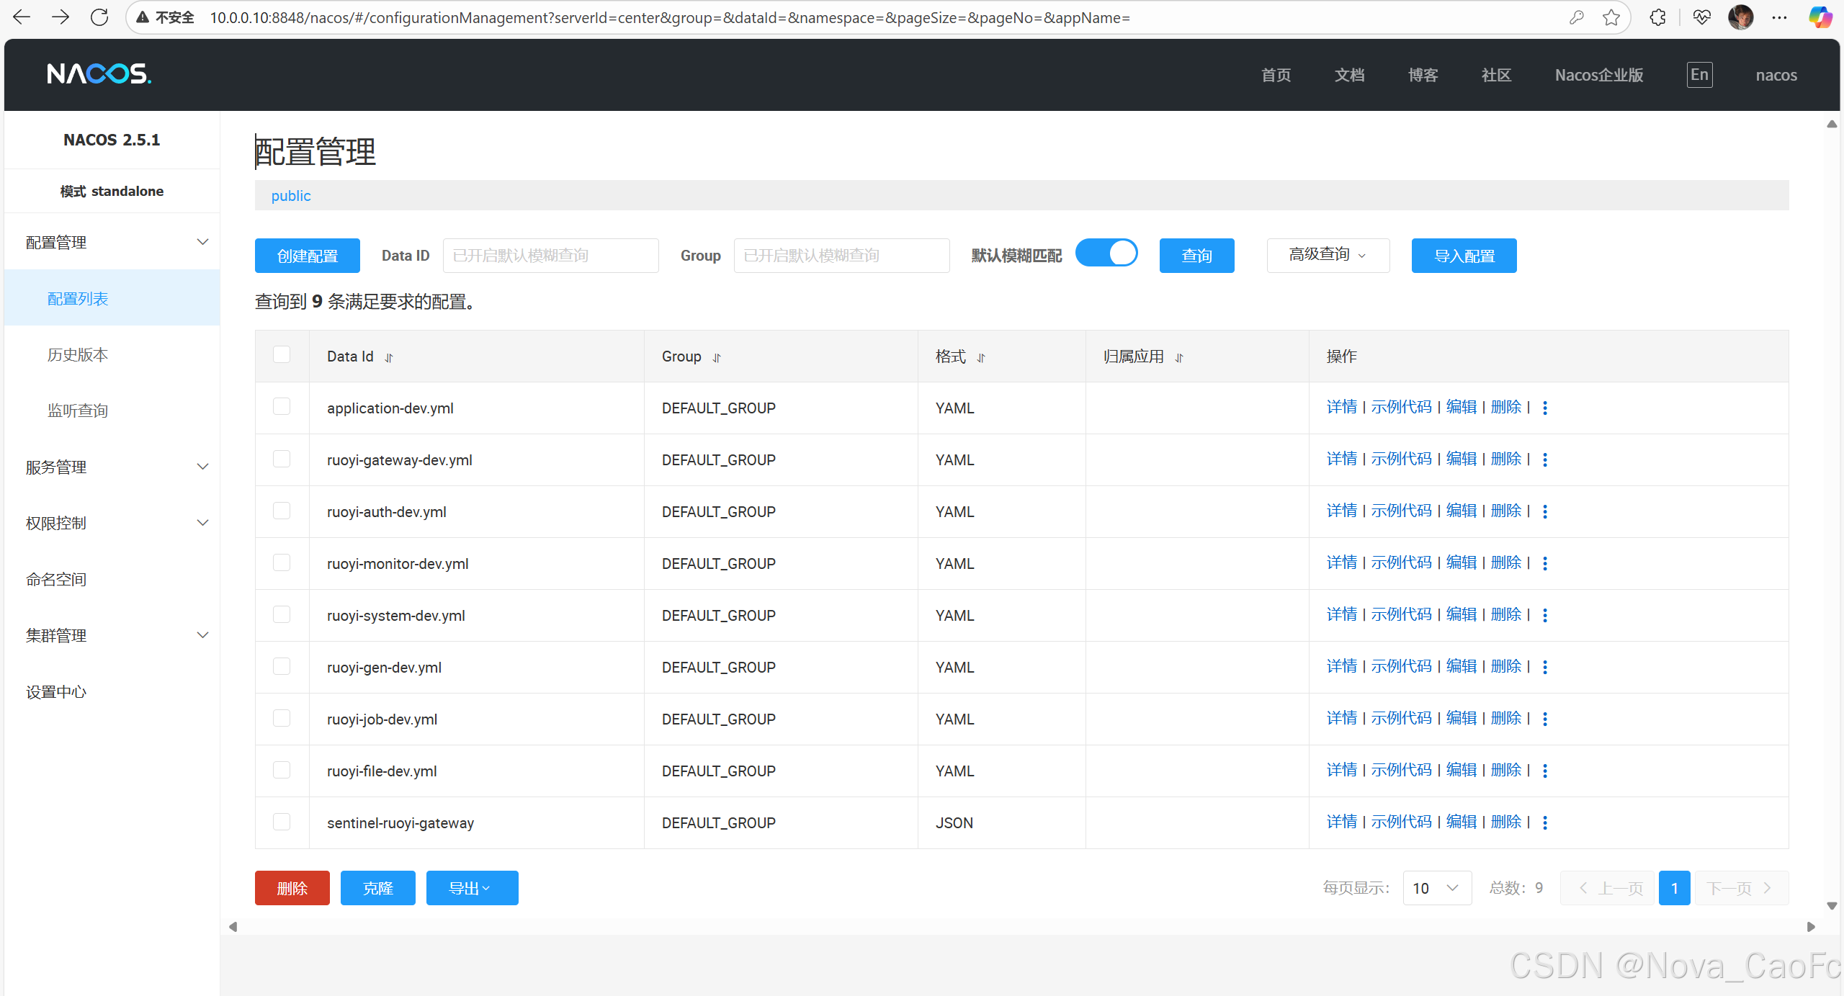Open the 高级查询 dropdown

click(1328, 255)
